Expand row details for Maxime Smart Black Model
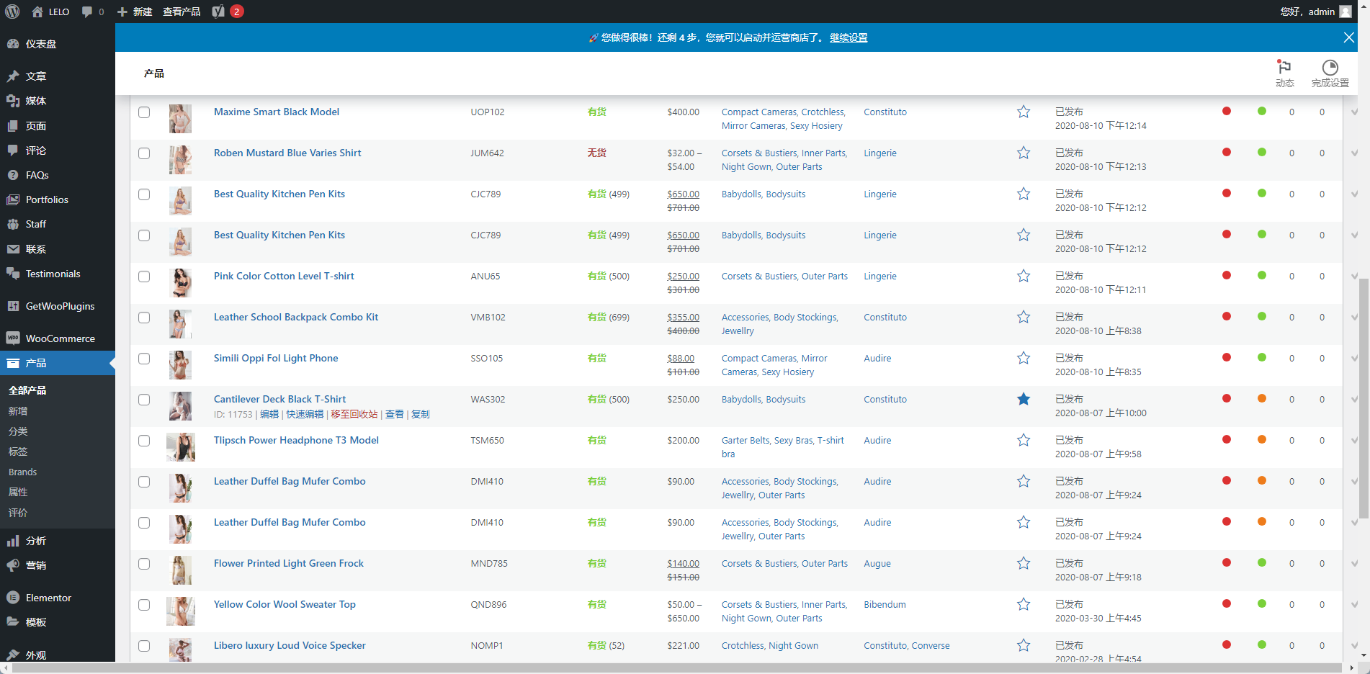1370x674 pixels. tap(1354, 112)
